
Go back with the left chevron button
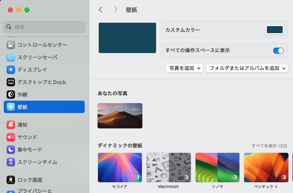coord(100,10)
